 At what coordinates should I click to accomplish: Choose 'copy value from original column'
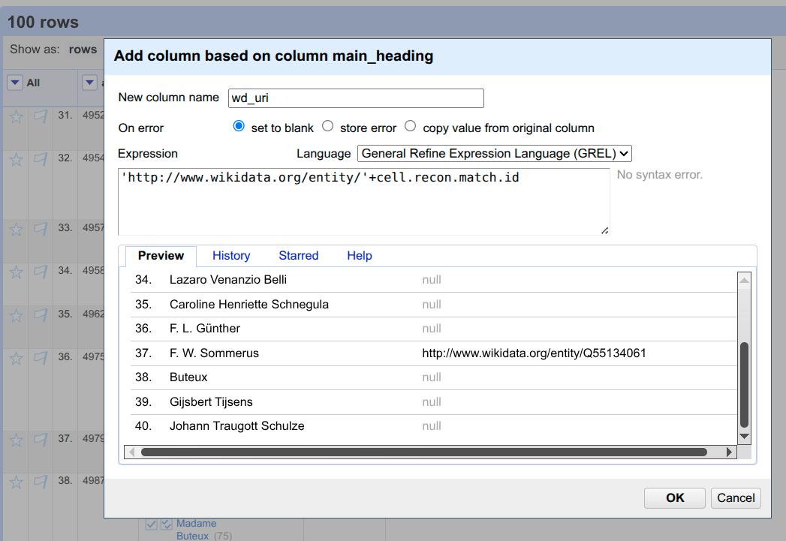tap(410, 126)
